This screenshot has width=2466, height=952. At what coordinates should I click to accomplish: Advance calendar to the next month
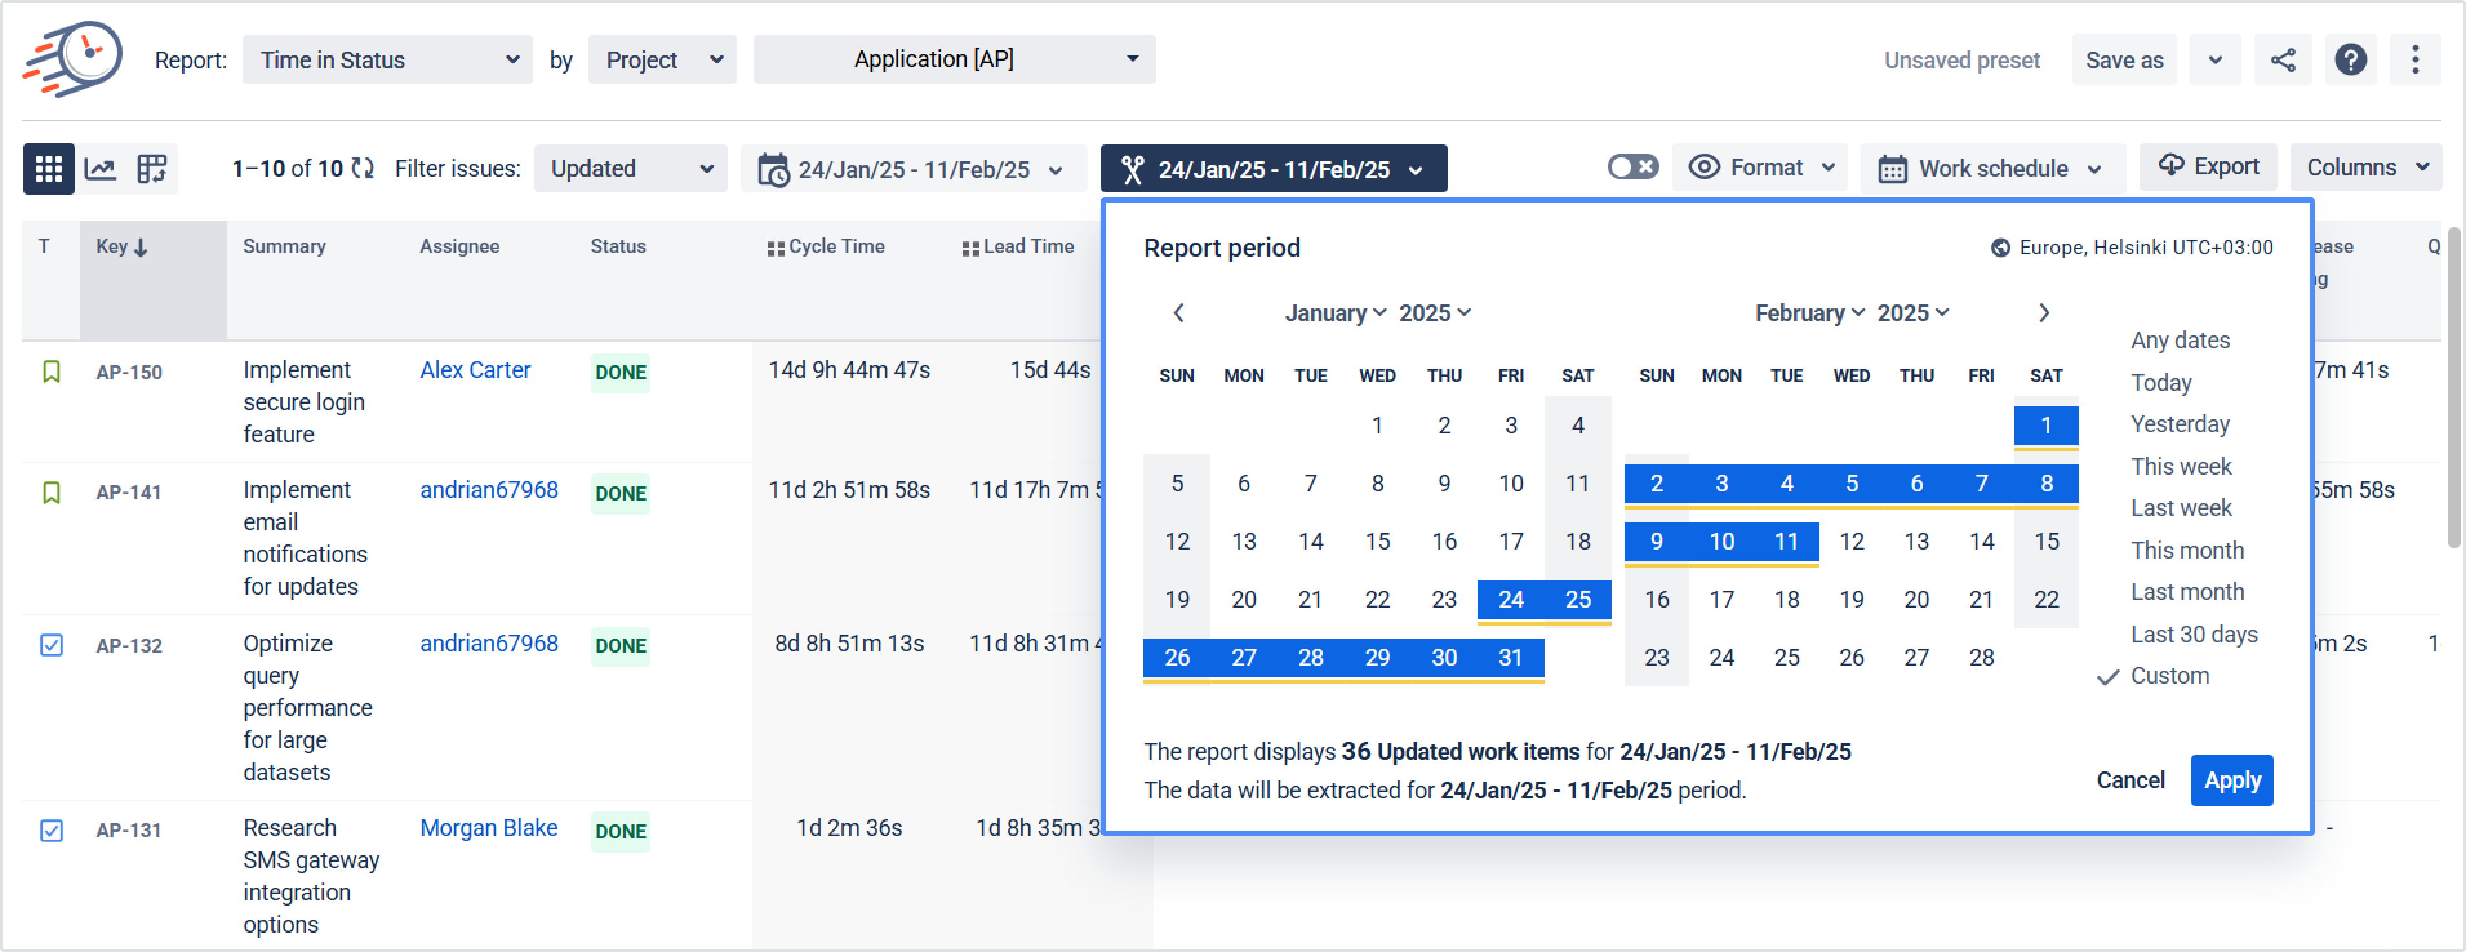pos(2043,313)
